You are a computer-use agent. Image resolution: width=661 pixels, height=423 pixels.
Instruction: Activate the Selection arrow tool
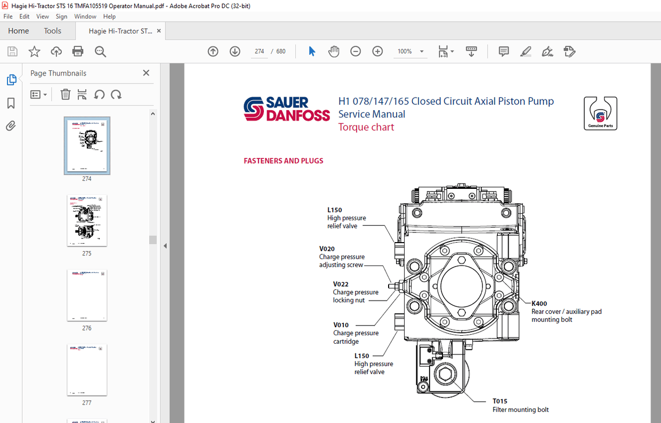pos(312,51)
